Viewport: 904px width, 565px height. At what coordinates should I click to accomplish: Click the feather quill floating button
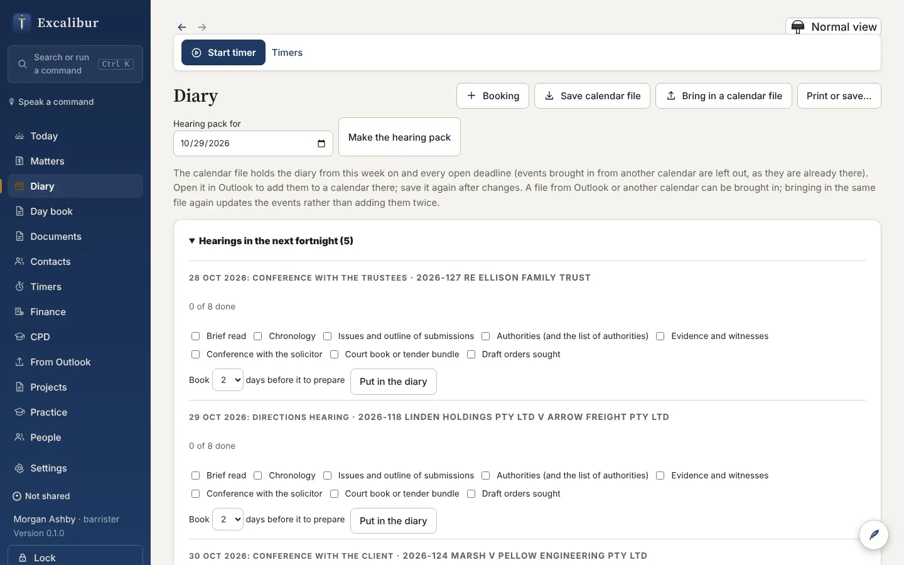(874, 535)
